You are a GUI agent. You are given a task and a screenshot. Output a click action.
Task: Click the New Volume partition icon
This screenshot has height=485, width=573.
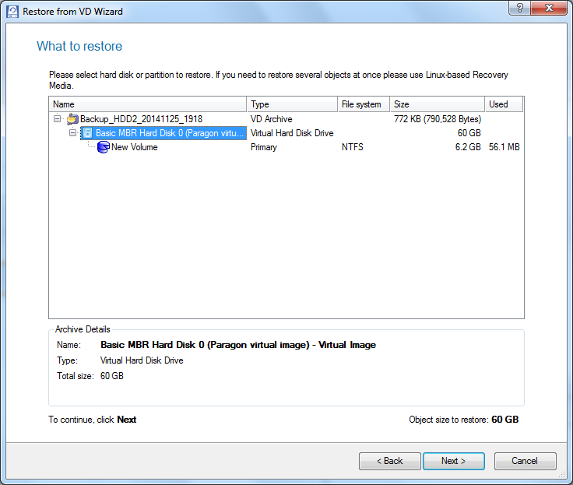(x=104, y=147)
